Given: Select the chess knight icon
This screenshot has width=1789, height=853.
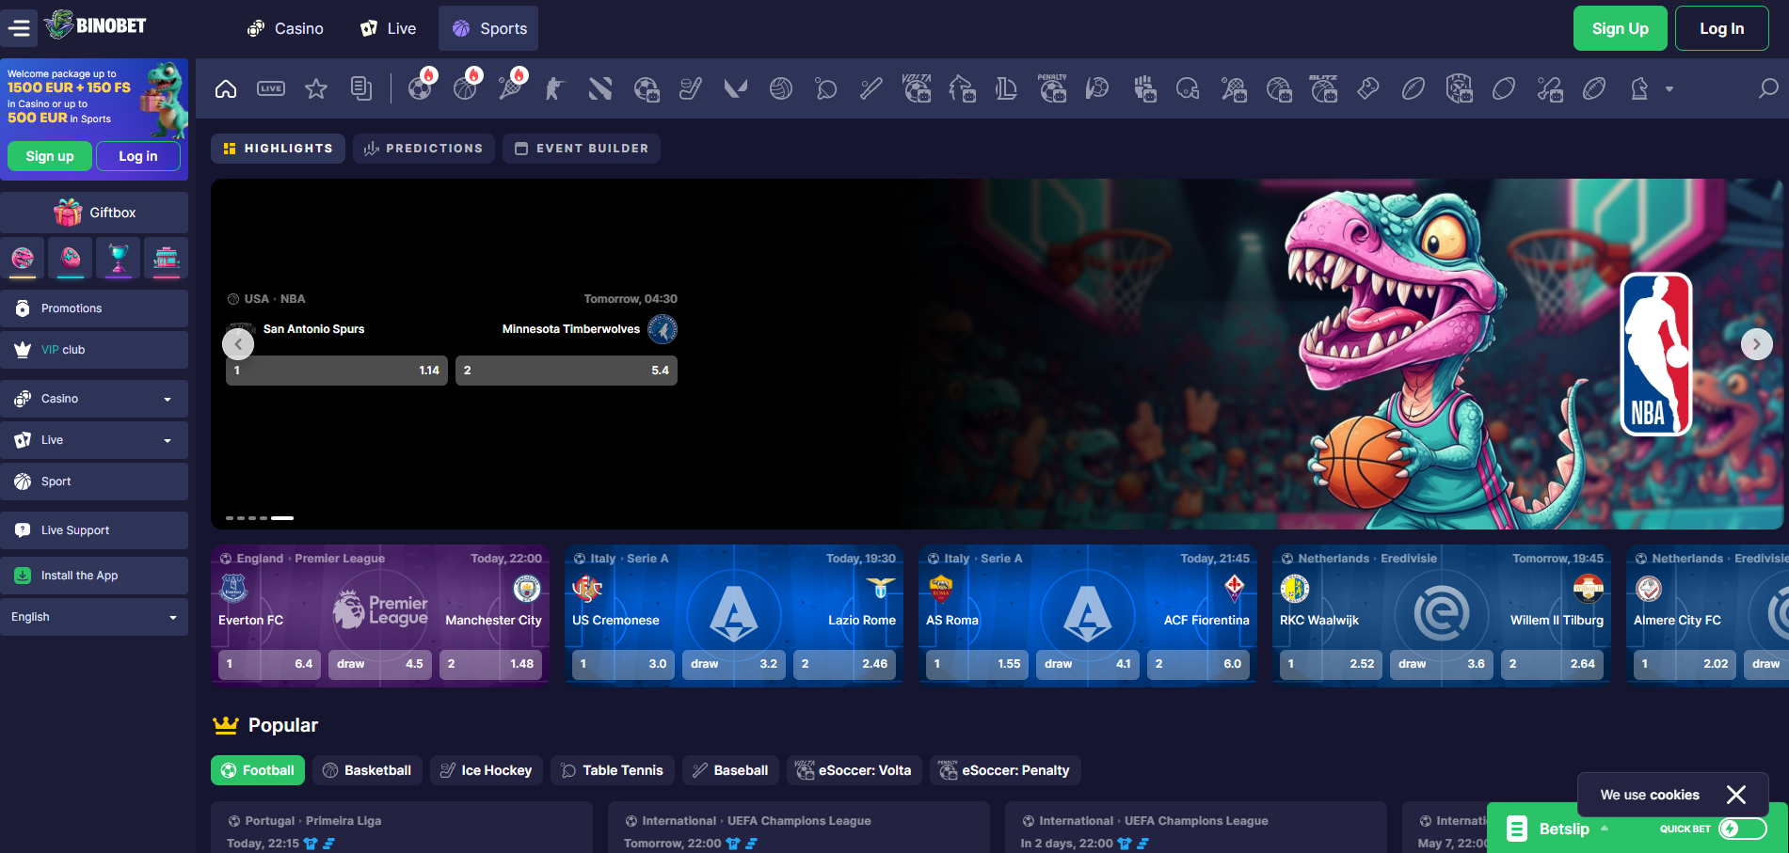Looking at the screenshot, I should 1639,89.
